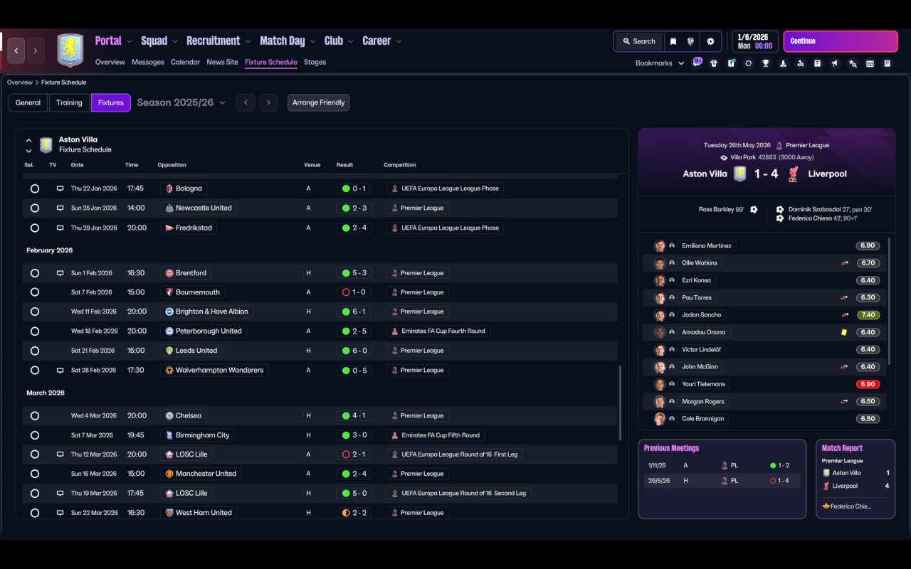The image size is (911, 569).
Task: Click the circular arrows icon in bookmarks bar
Action: 748,63
